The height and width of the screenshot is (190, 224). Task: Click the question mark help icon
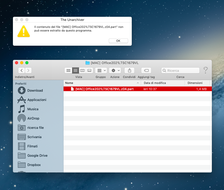pos(205,70)
